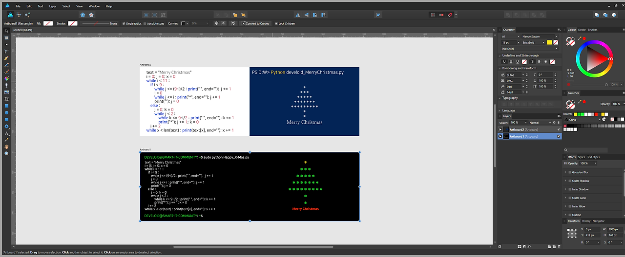Screen dimensions: 625x257
Task: Open the File menu
Action: [18, 6]
